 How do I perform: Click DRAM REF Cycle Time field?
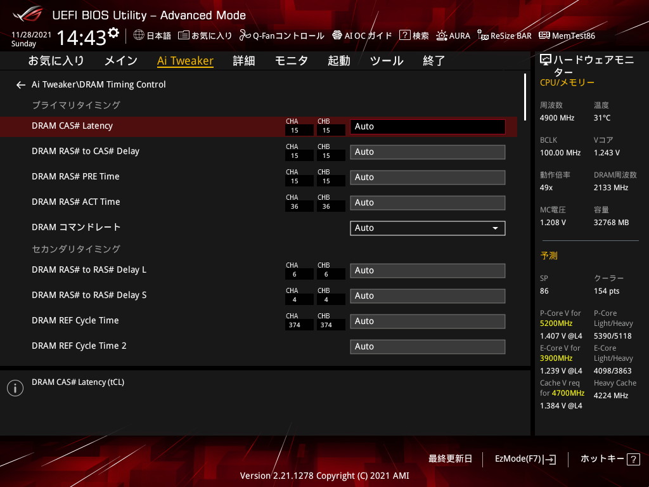(428, 321)
